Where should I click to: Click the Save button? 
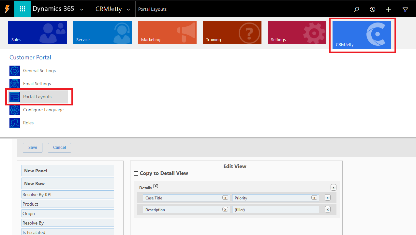[x=33, y=148]
